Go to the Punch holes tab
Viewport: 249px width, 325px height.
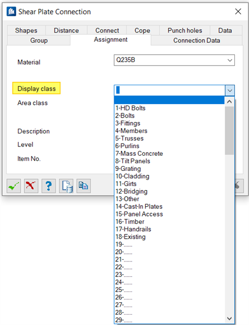[185, 30]
